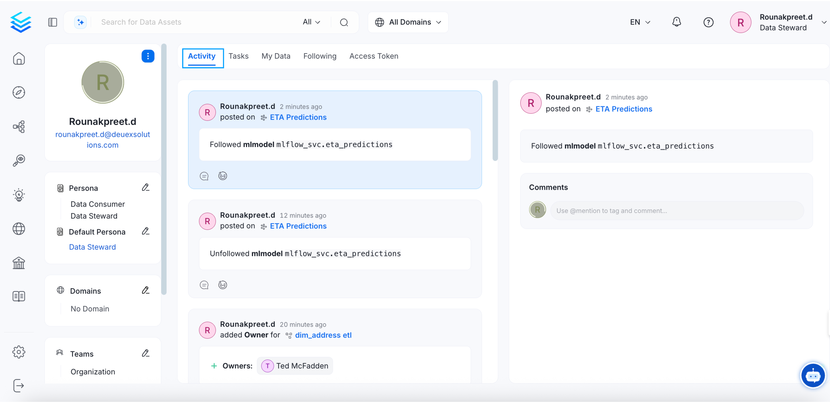Click the chatbot assistant icon
The image size is (830, 402).
(x=813, y=375)
